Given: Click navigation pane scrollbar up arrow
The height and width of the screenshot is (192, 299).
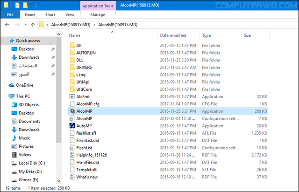Looking at the screenshot, I should [x=59, y=34].
